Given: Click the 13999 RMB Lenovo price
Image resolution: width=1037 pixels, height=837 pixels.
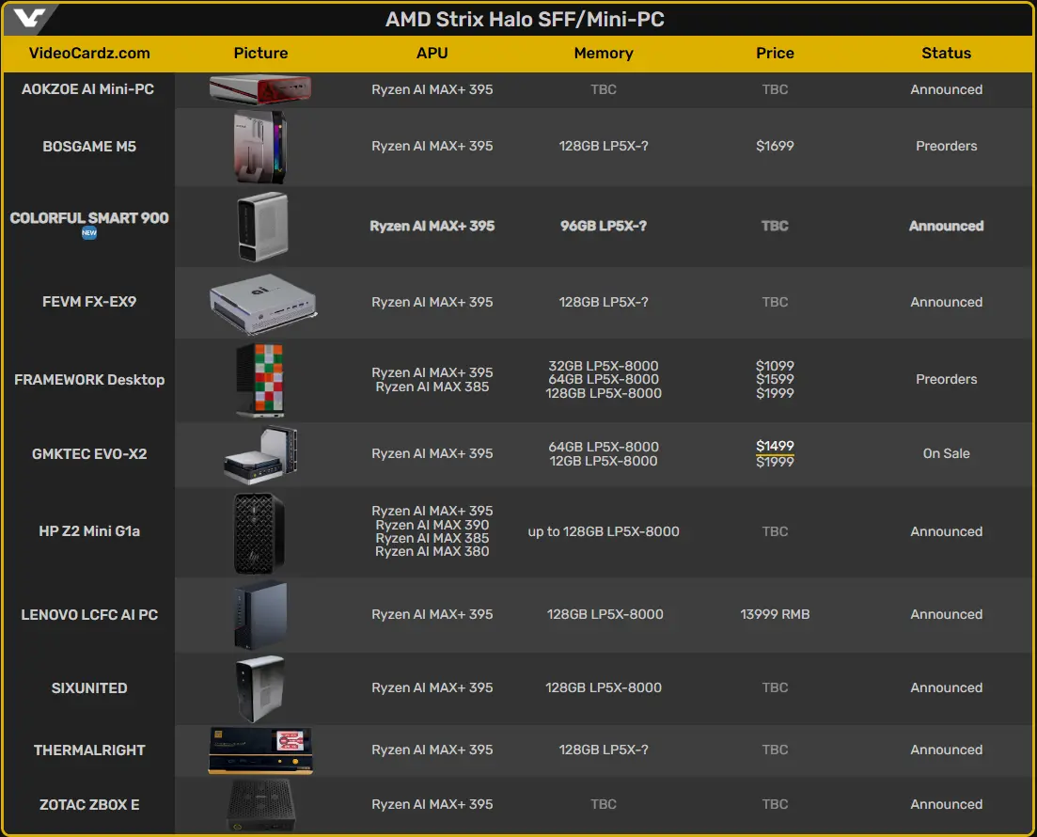Looking at the screenshot, I should (x=775, y=615).
